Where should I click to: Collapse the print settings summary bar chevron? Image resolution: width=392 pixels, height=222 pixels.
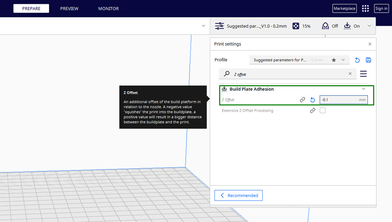pos(369,26)
